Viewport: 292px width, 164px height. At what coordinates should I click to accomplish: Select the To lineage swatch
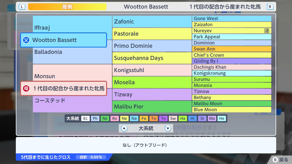coord(153,118)
